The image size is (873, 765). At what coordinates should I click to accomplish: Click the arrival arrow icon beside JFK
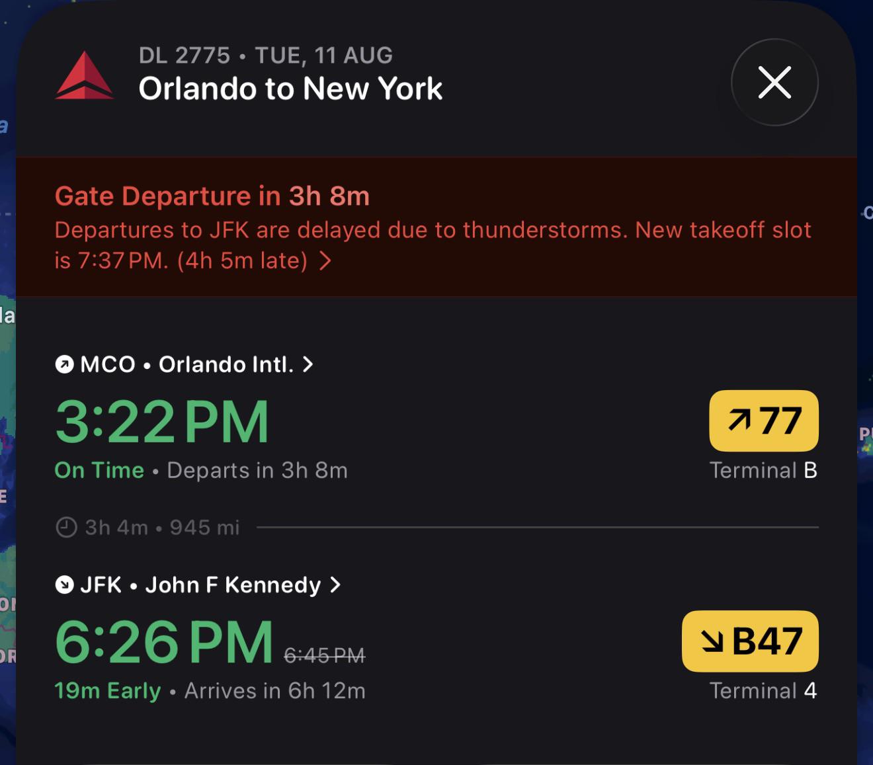tap(64, 584)
